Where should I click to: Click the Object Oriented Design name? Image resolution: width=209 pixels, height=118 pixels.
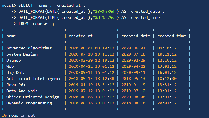[33, 97]
